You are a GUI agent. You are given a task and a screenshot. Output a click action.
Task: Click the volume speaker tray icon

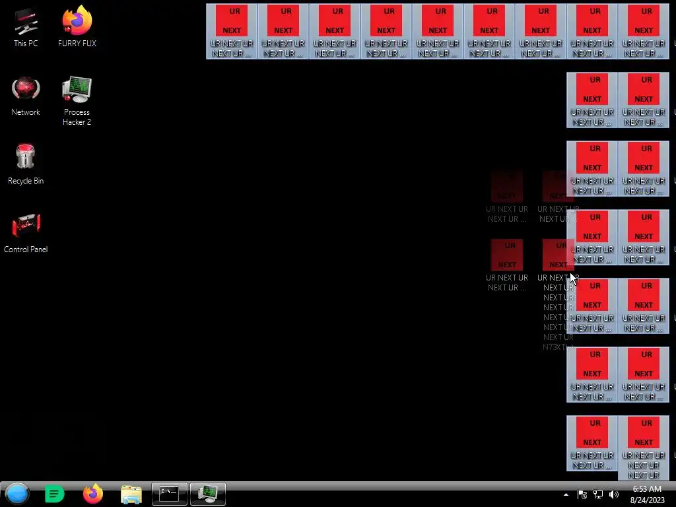[x=614, y=494]
